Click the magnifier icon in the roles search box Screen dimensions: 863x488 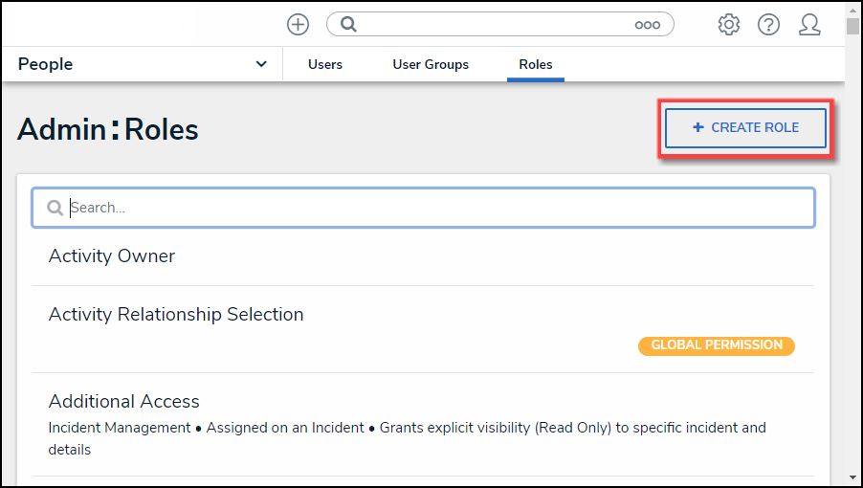(55, 208)
